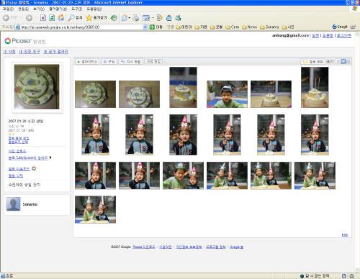The image size is (360, 279).
Task: Open the View menu
Action: tap(39, 9)
